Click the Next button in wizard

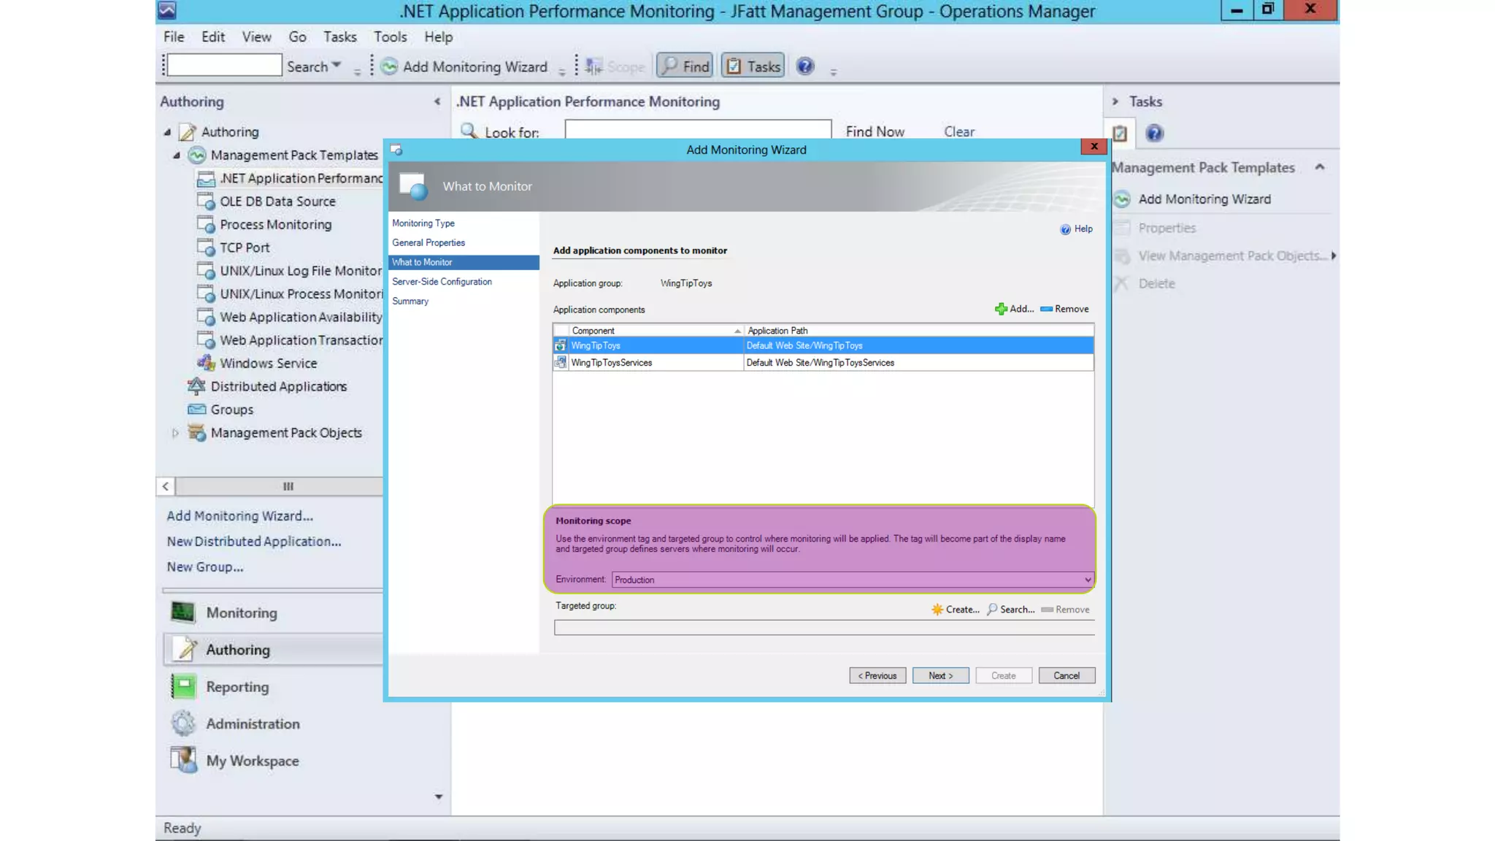coord(940,676)
